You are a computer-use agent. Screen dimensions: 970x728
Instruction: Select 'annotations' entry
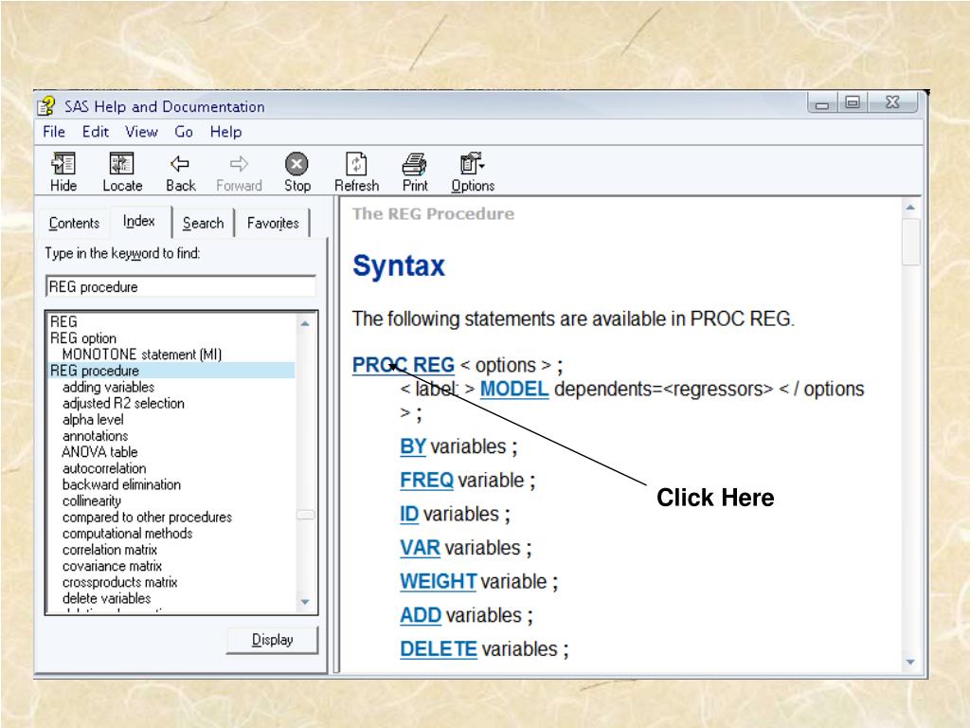[x=96, y=436]
